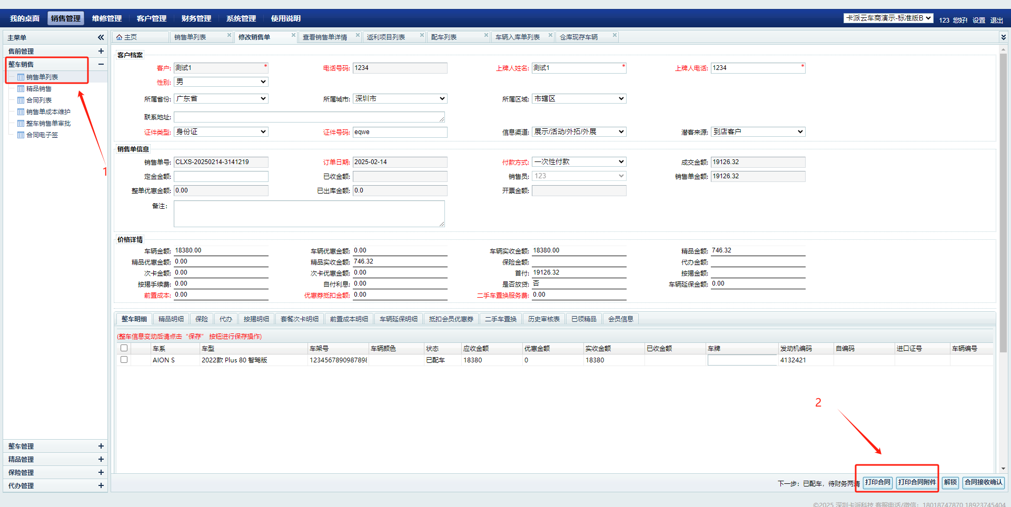Open the 财务管理 top menu
This screenshot has height=507, width=1011.
[196, 18]
